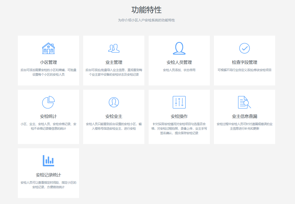Open the 安检业主 feature card
This screenshot has width=295, height=204.
click(114, 116)
